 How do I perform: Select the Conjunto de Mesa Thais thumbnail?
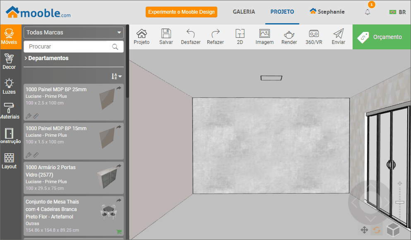(x=108, y=212)
